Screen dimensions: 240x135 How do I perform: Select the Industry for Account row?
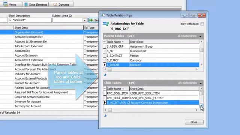click(x=49, y=74)
